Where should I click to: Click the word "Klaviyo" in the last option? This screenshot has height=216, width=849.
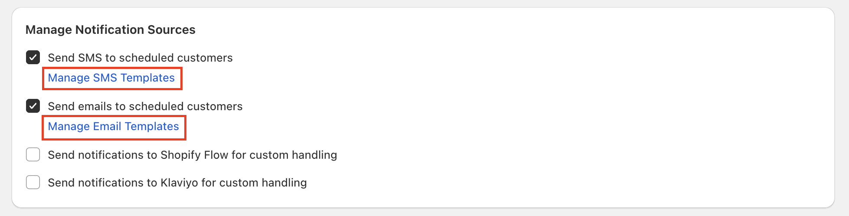pyautogui.click(x=179, y=183)
